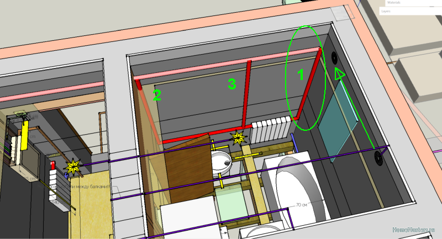Click the green number 1 label

point(301,76)
